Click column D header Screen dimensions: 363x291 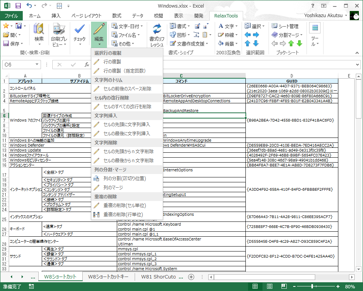(292, 76)
